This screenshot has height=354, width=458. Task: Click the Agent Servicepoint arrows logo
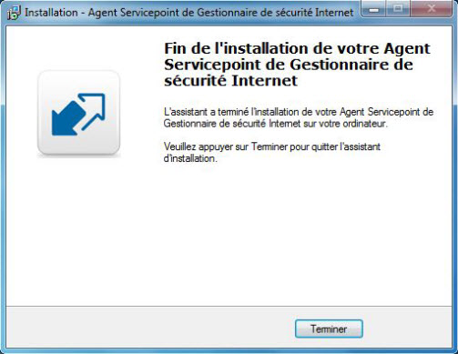[x=78, y=114]
